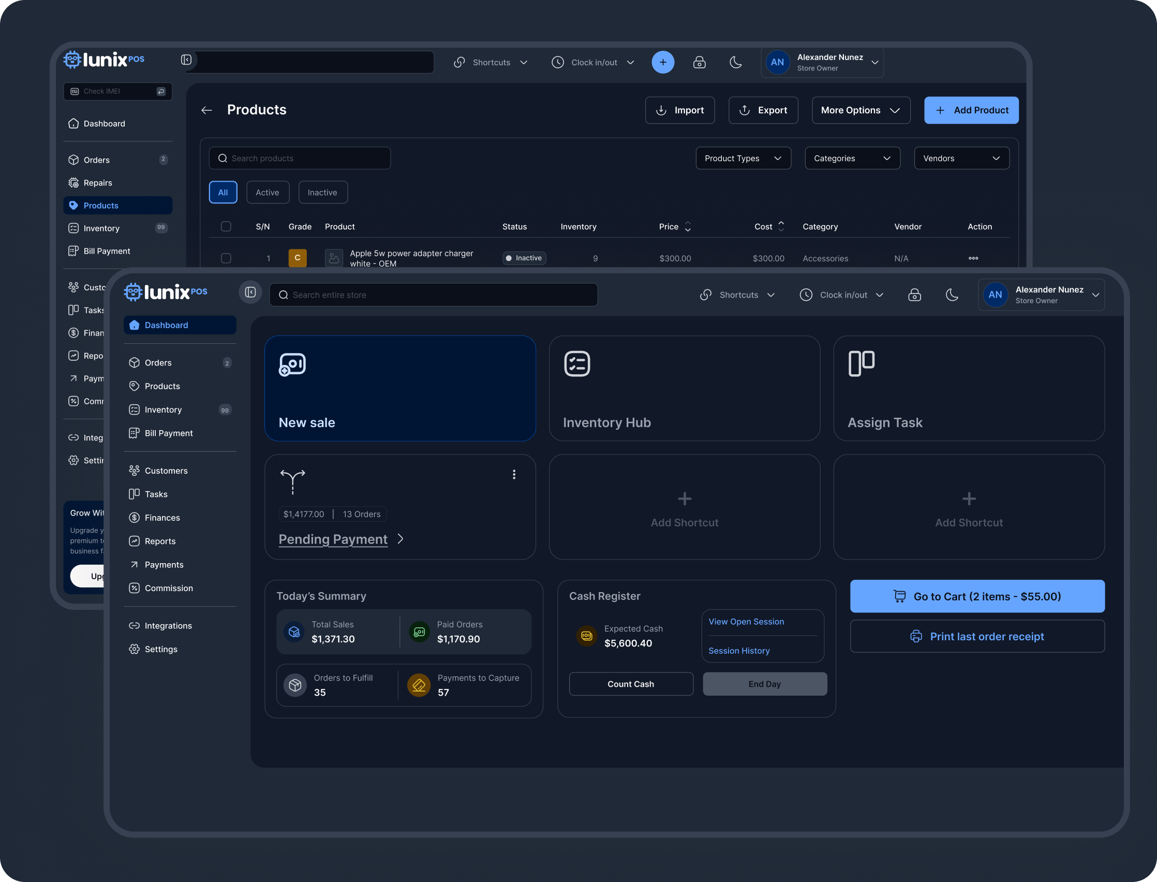Expand the Product Types dropdown
This screenshot has height=882, width=1157.
point(743,158)
